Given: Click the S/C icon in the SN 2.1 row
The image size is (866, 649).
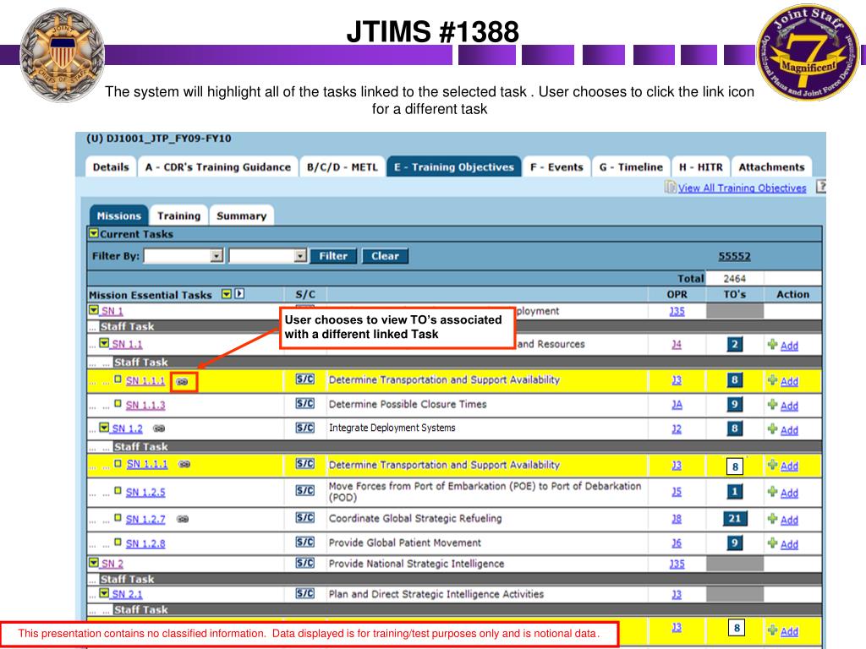Looking at the screenshot, I should [x=304, y=593].
